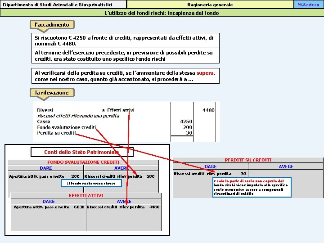Select the slide title 'L'utilizzo dei fondi rischi'
The height and width of the screenshot is (243, 324).
pos(162,13)
